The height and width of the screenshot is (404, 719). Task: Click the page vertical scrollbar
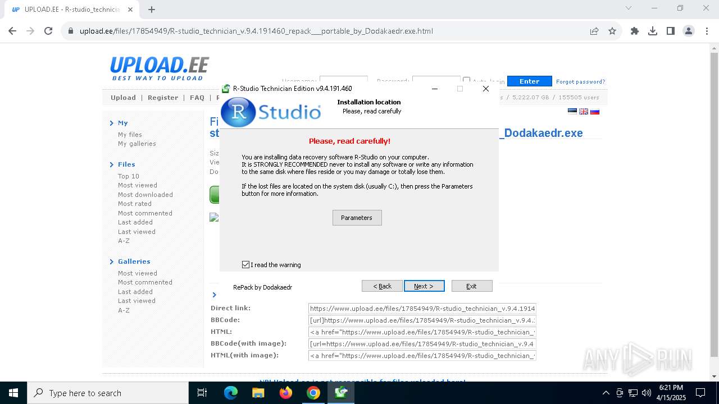point(714,205)
